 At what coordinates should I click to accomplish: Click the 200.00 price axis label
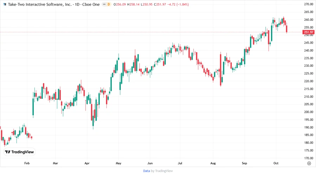click(309, 112)
